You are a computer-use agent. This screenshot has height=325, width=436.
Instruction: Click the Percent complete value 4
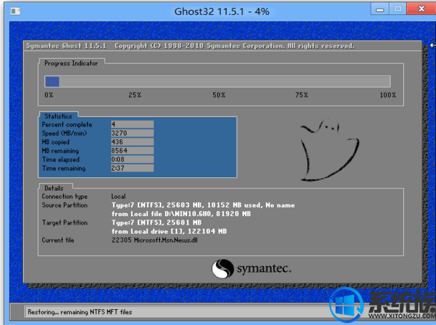coord(132,124)
